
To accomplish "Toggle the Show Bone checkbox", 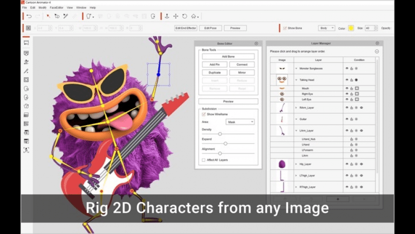I will pyautogui.click(x=285, y=28).
